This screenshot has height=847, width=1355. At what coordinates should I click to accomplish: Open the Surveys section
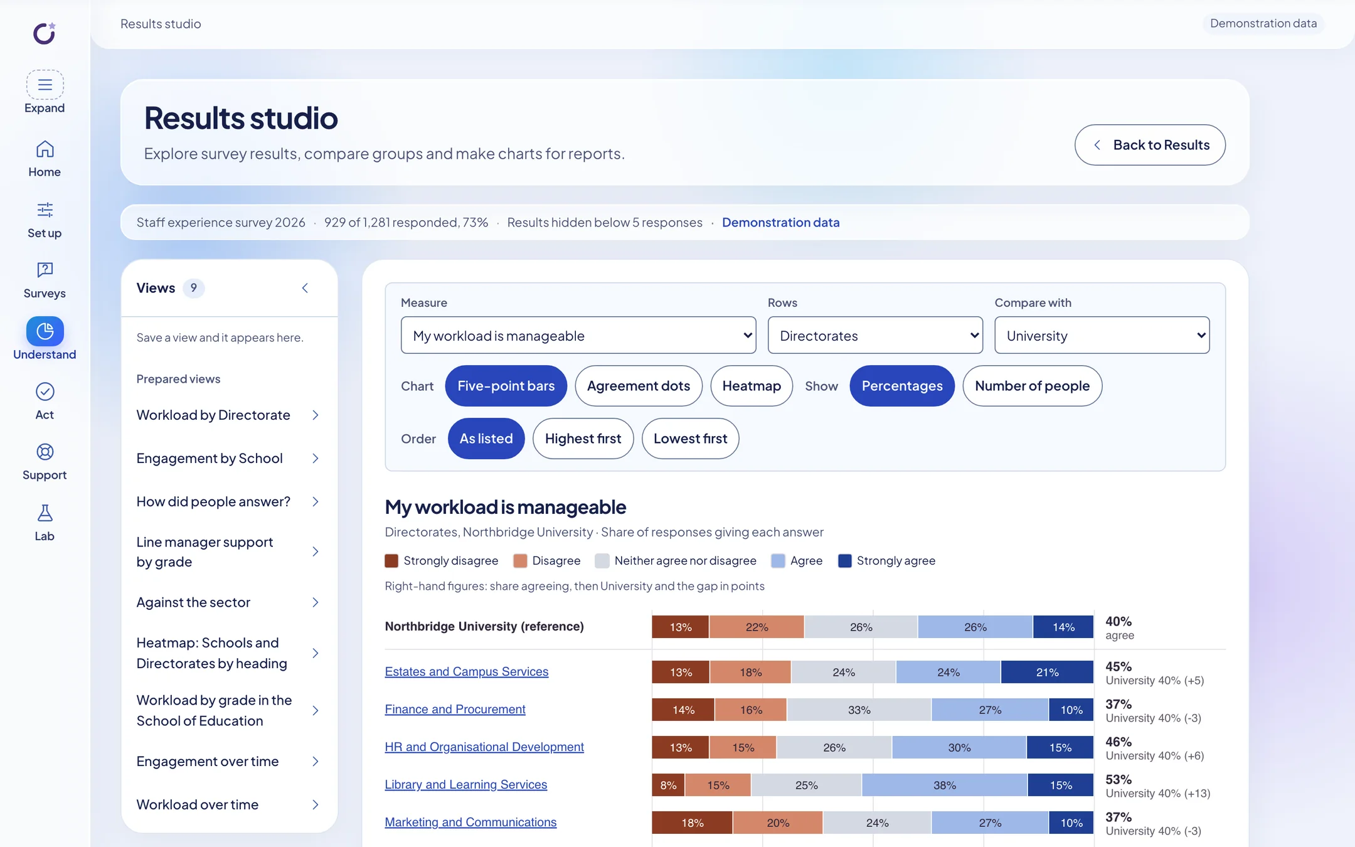pos(45,280)
